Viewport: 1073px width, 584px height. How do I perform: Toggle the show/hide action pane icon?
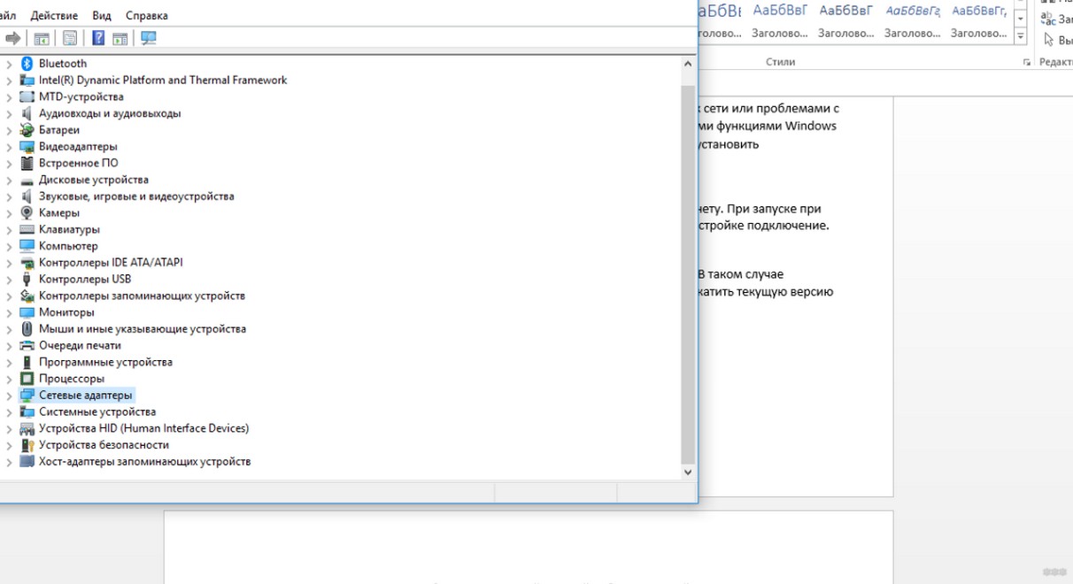point(120,38)
